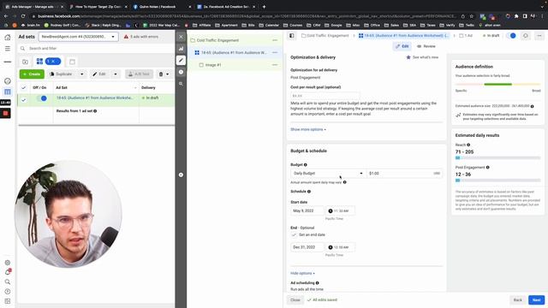Uncheck the 18-65 ad set row checkbox
Viewport: 548px width, 308px height.
23,100
